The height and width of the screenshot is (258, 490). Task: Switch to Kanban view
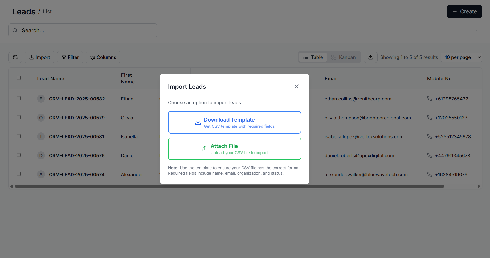click(343, 57)
